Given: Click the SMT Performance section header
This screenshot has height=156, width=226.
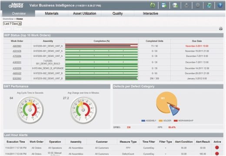Looking at the screenshot, I should pos(57,86).
